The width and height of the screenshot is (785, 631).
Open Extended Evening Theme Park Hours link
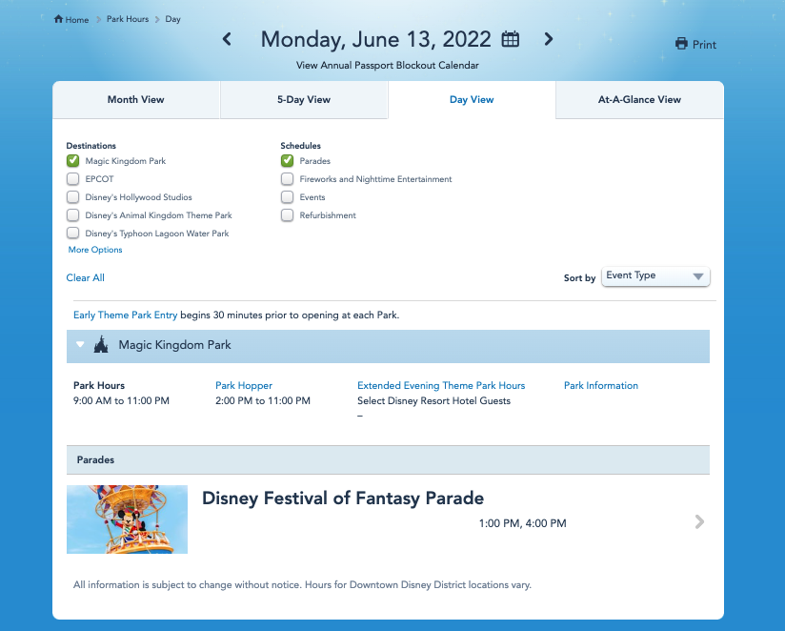[441, 386]
